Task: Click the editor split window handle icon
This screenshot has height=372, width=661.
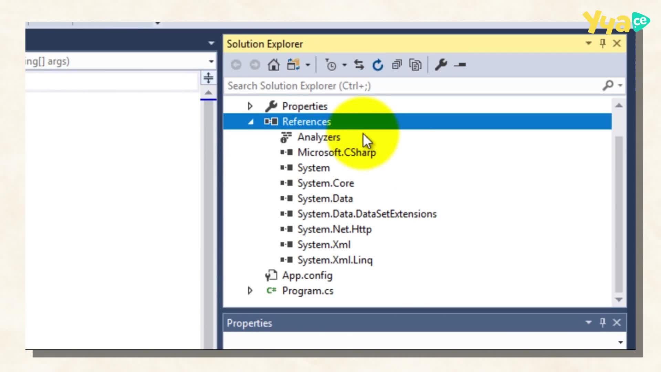Action: [208, 78]
